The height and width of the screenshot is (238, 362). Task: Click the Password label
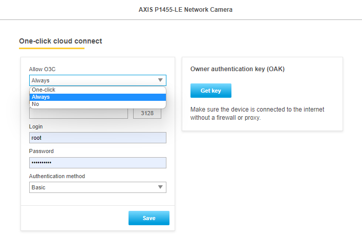click(x=41, y=151)
